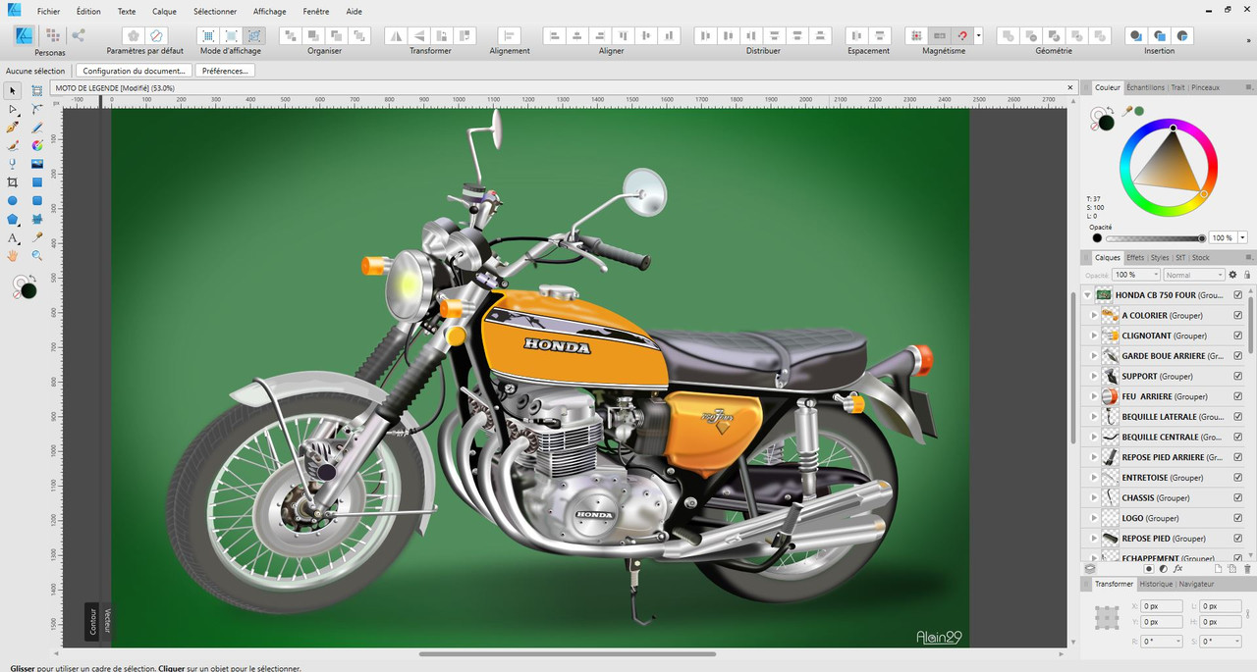Expand the ENTRETOISE layer group
Image resolution: width=1257 pixels, height=672 pixels.
click(x=1094, y=478)
